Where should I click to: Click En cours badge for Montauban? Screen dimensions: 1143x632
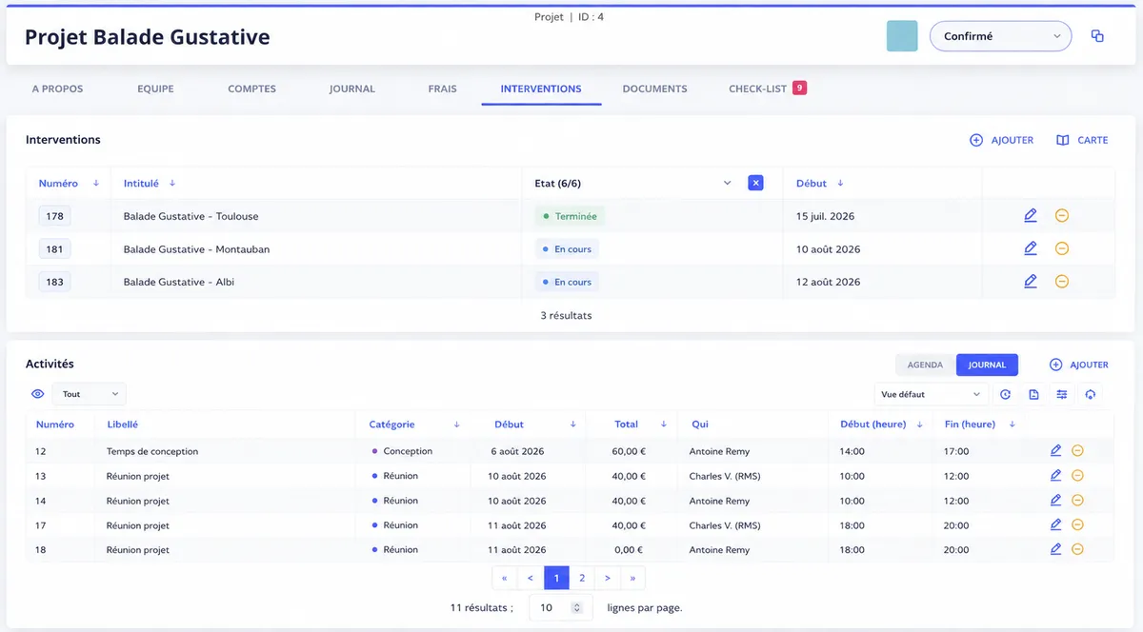click(x=567, y=249)
